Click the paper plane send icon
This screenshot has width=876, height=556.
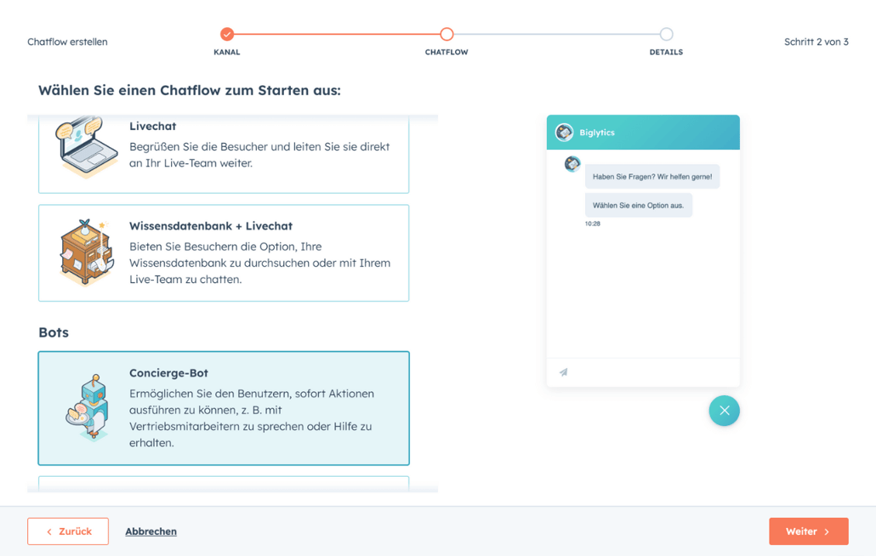point(564,372)
